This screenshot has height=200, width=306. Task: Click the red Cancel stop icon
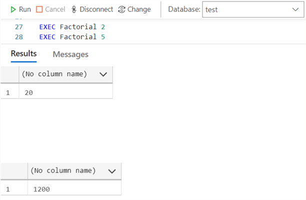click(39, 9)
